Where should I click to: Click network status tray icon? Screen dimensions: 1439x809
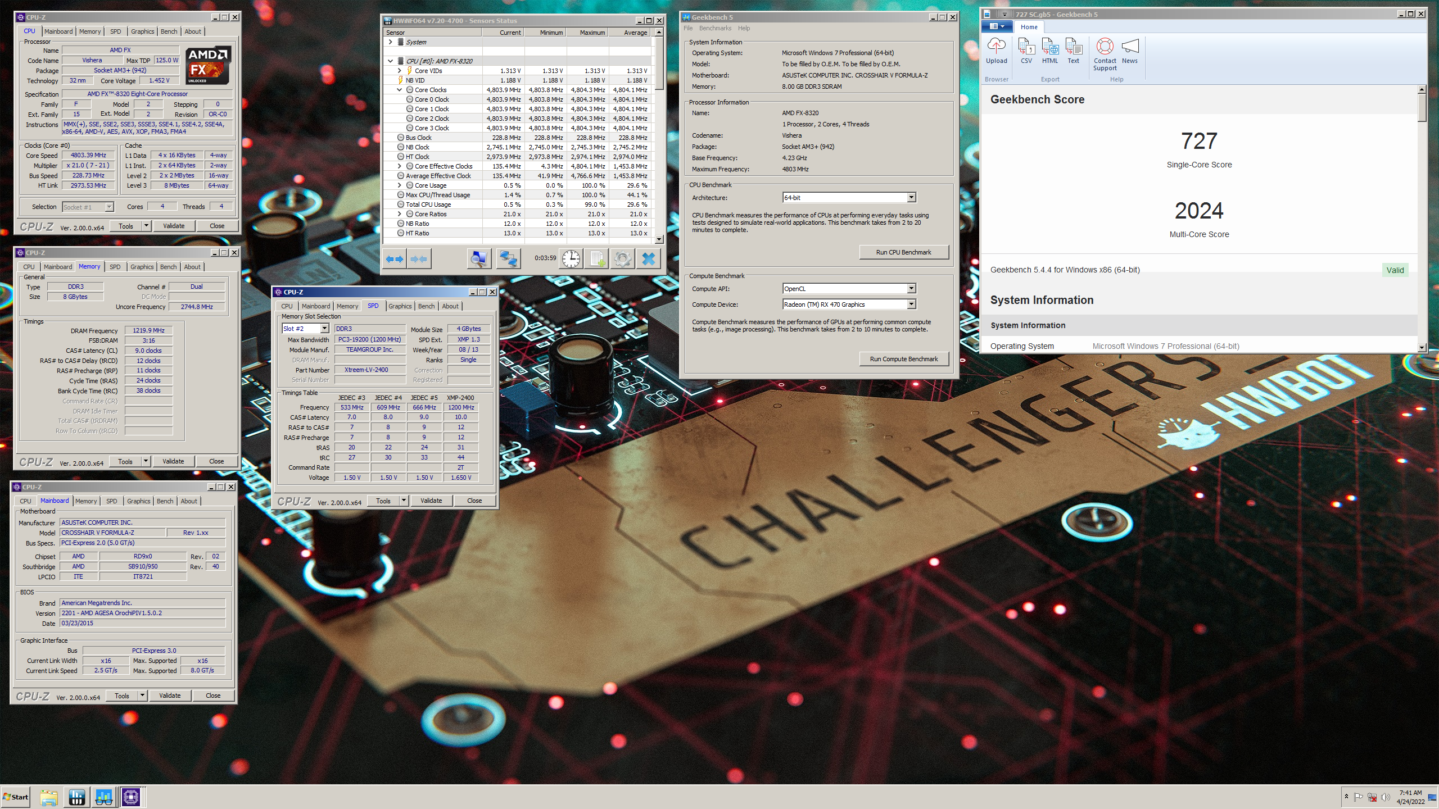[x=1372, y=797]
